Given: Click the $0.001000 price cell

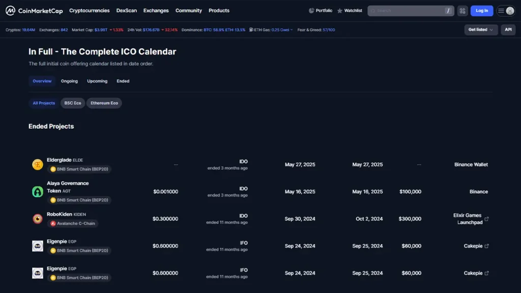Looking at the screenshot, I should click(x=165, y=192).
